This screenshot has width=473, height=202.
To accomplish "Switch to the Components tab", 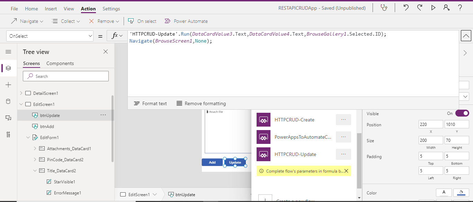I will pos(60,63).
